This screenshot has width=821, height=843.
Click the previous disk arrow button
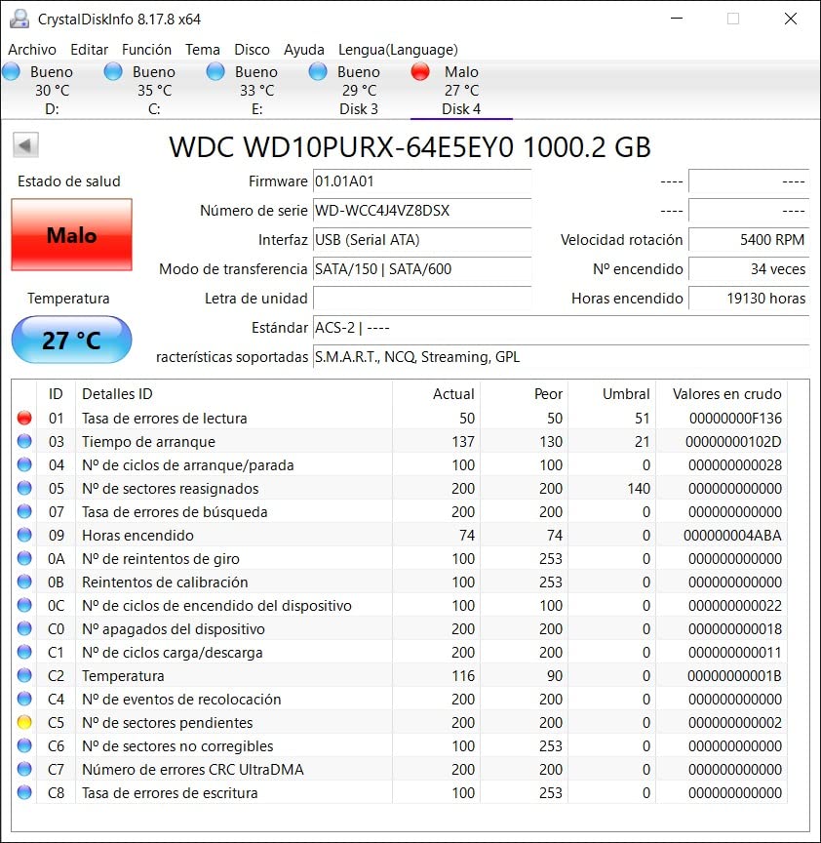tap(25, 145)
